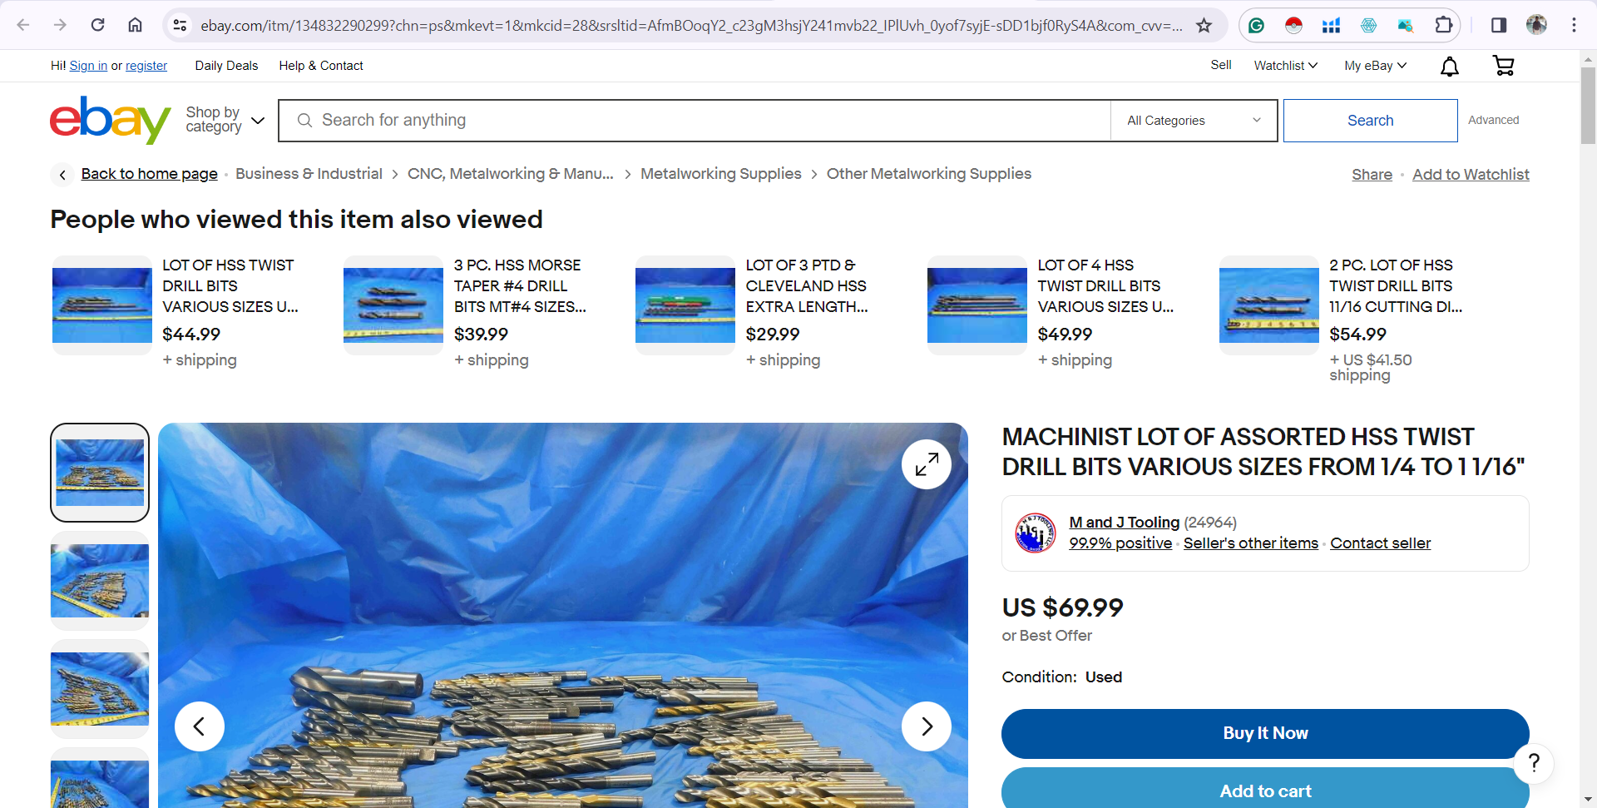Go to Other Metalworking Supplies breadcrumb
Image resolution: width=1597 pixels, height=808 pixels.
[x=929, y=174]
